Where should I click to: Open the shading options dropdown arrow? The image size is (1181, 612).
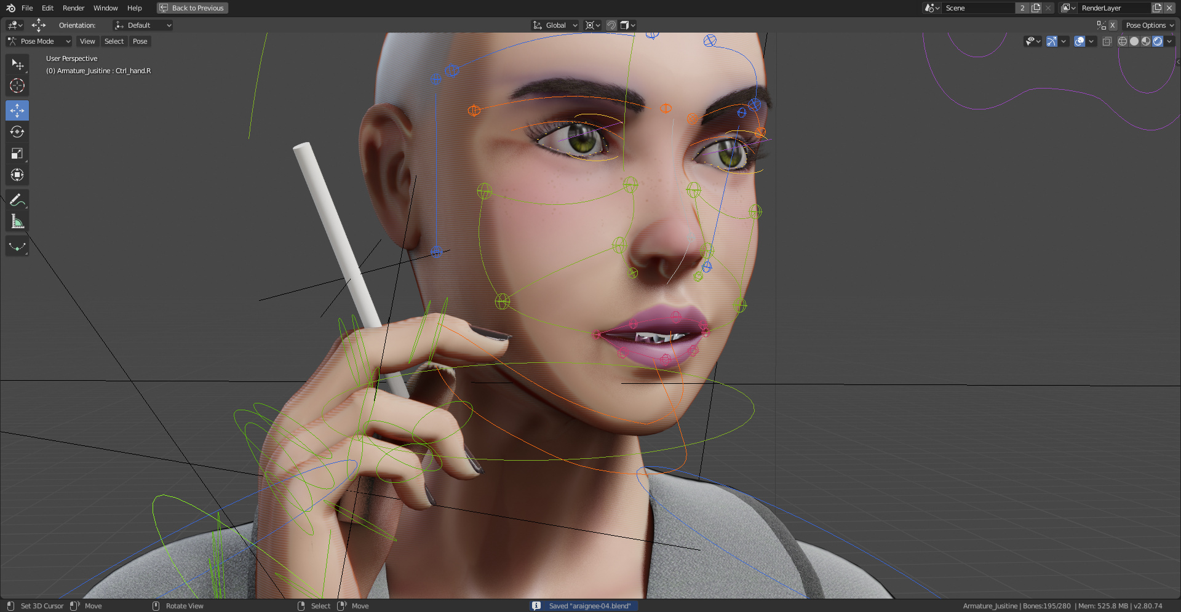coord(1169,41)
